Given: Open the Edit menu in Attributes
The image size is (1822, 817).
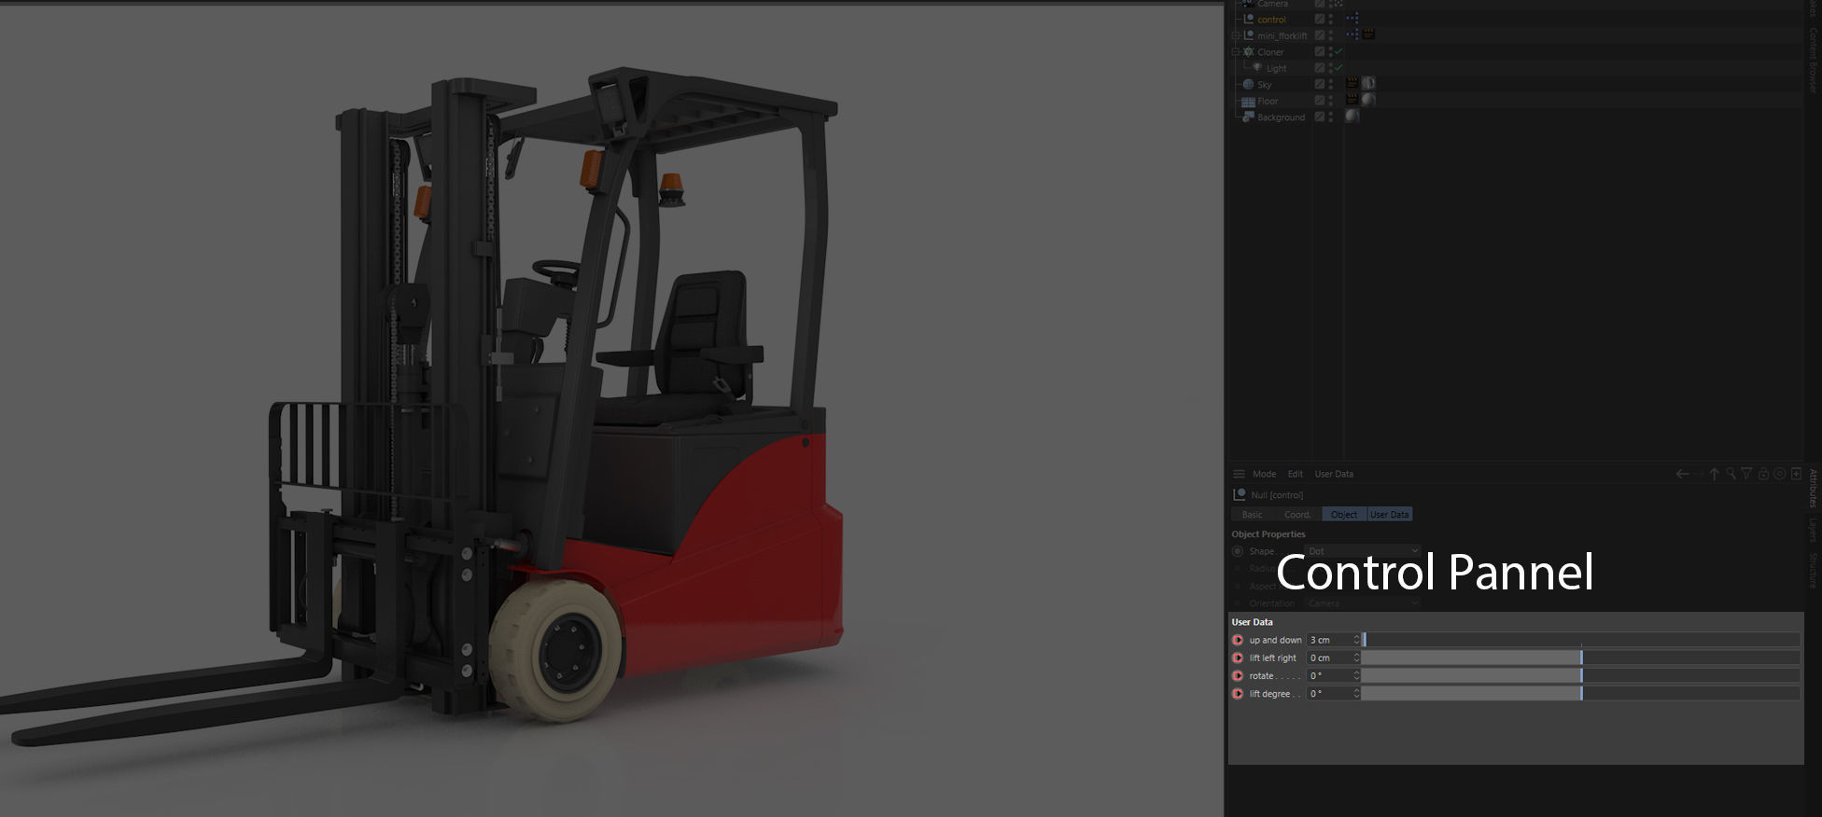Looking at the screenshot, I should coord(1295,474).
